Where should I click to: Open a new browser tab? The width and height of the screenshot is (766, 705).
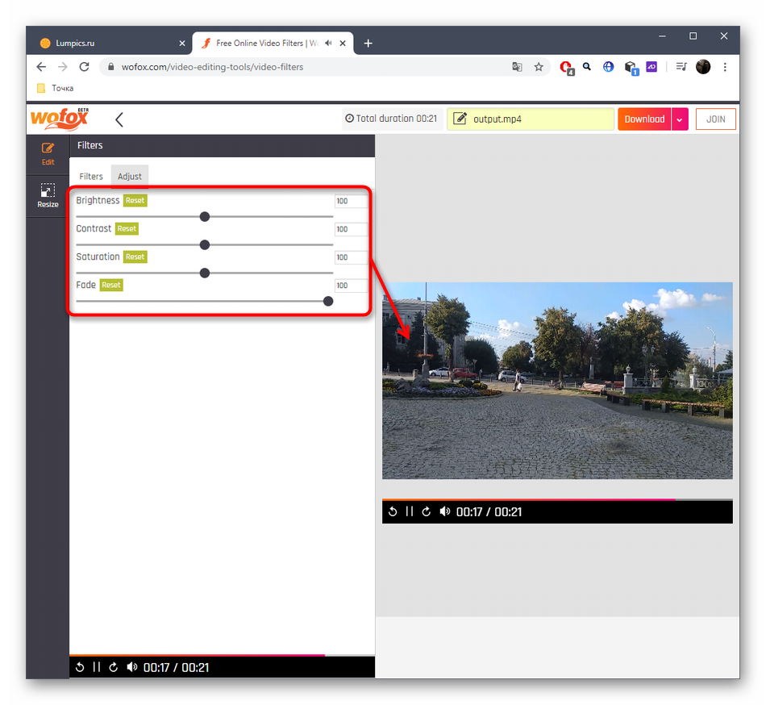click(368, 43)
